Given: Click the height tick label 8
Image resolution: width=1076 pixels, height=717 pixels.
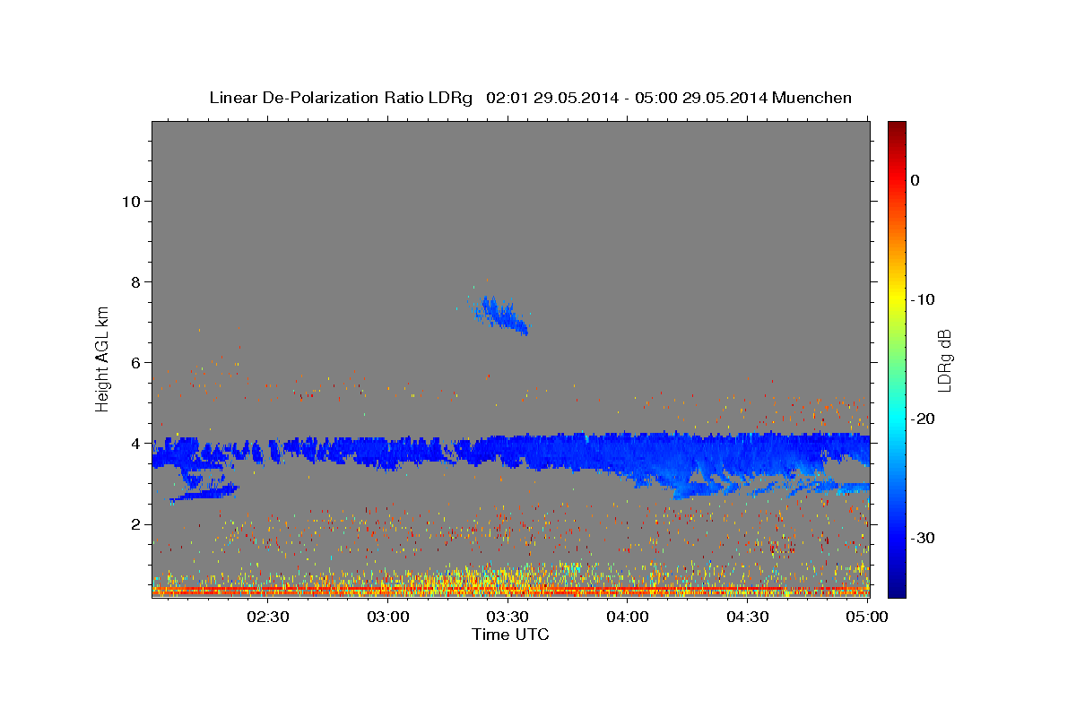Looking at the screenshot, I should [135, 281].
